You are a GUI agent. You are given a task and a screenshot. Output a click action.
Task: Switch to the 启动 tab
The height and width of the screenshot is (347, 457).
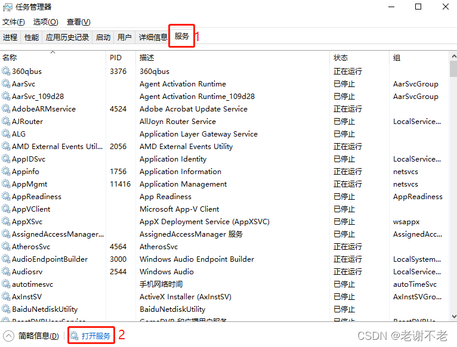point(103,38)
